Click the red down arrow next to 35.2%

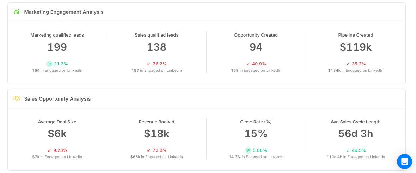click(x=348, y=64)
